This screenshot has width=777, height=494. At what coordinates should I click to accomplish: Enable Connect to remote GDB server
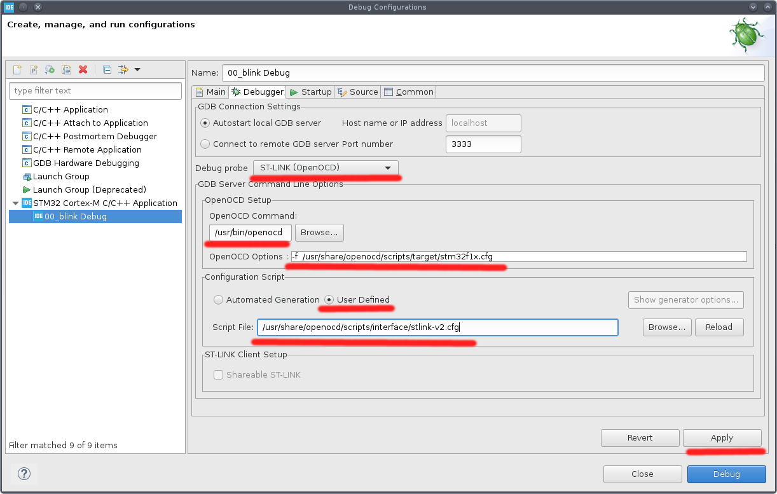point(205,144)
